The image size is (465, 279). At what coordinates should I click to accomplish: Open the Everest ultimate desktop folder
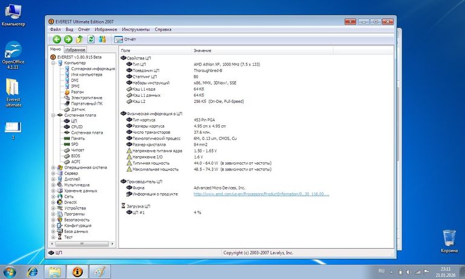point(13,93)
